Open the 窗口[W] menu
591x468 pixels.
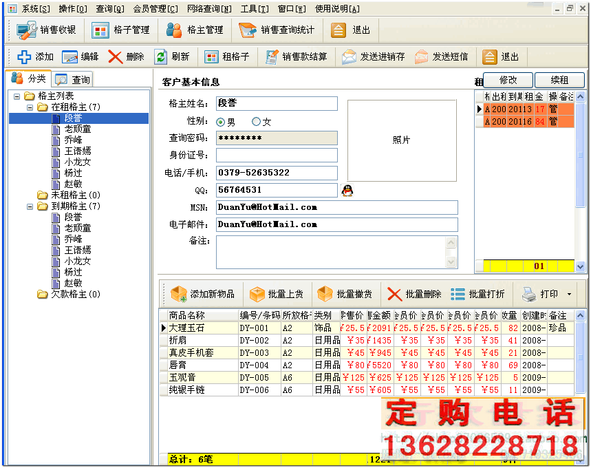point(292,9)
